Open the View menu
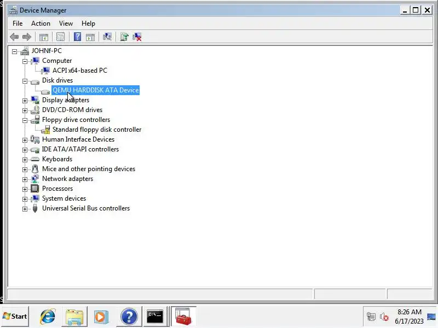This screenshot has height=328, width=438. [x=66, y=24]
